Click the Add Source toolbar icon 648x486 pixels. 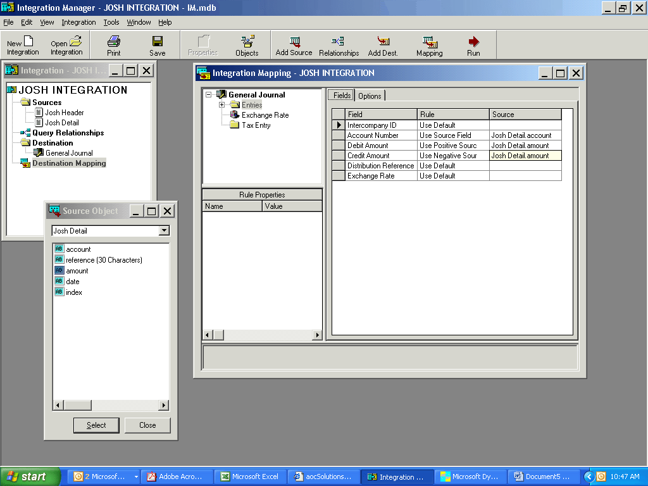293,44
